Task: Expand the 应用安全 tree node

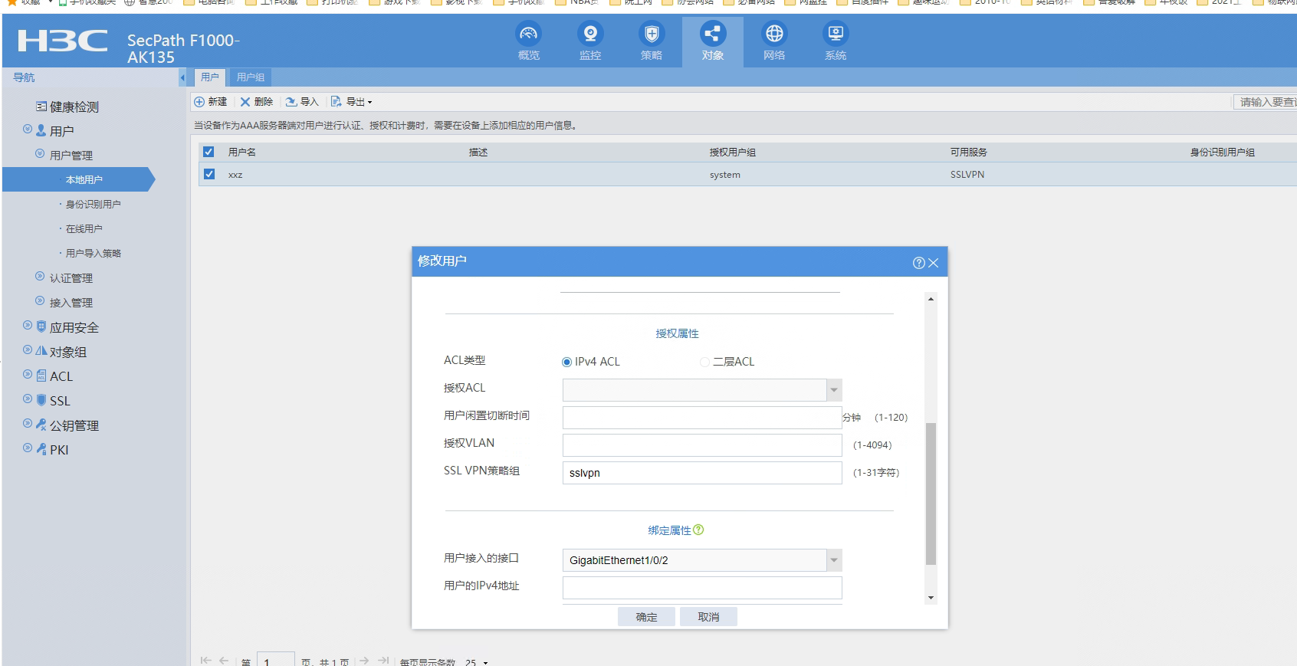Action: 28,325
